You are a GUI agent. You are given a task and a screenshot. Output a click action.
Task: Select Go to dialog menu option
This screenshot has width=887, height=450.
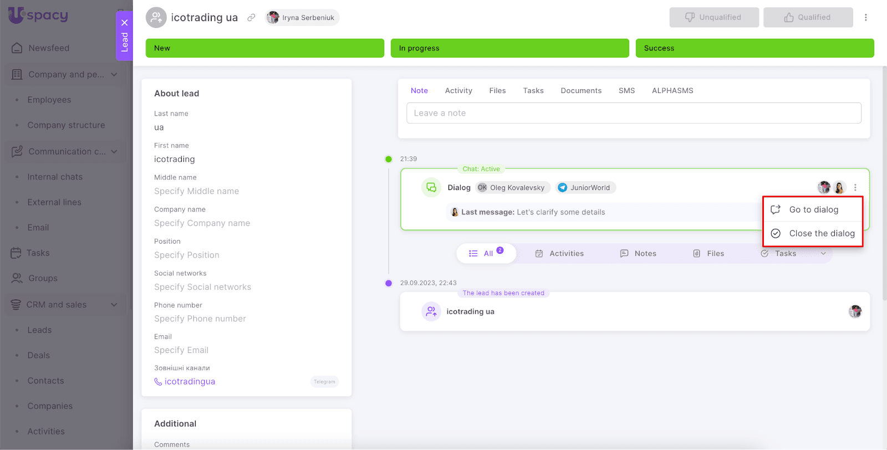coord(813,209)
